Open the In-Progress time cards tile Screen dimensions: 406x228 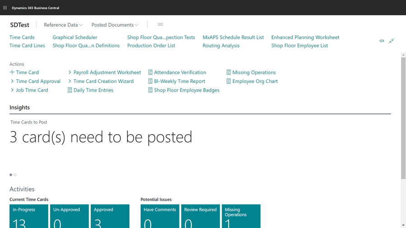click(29, 216)
